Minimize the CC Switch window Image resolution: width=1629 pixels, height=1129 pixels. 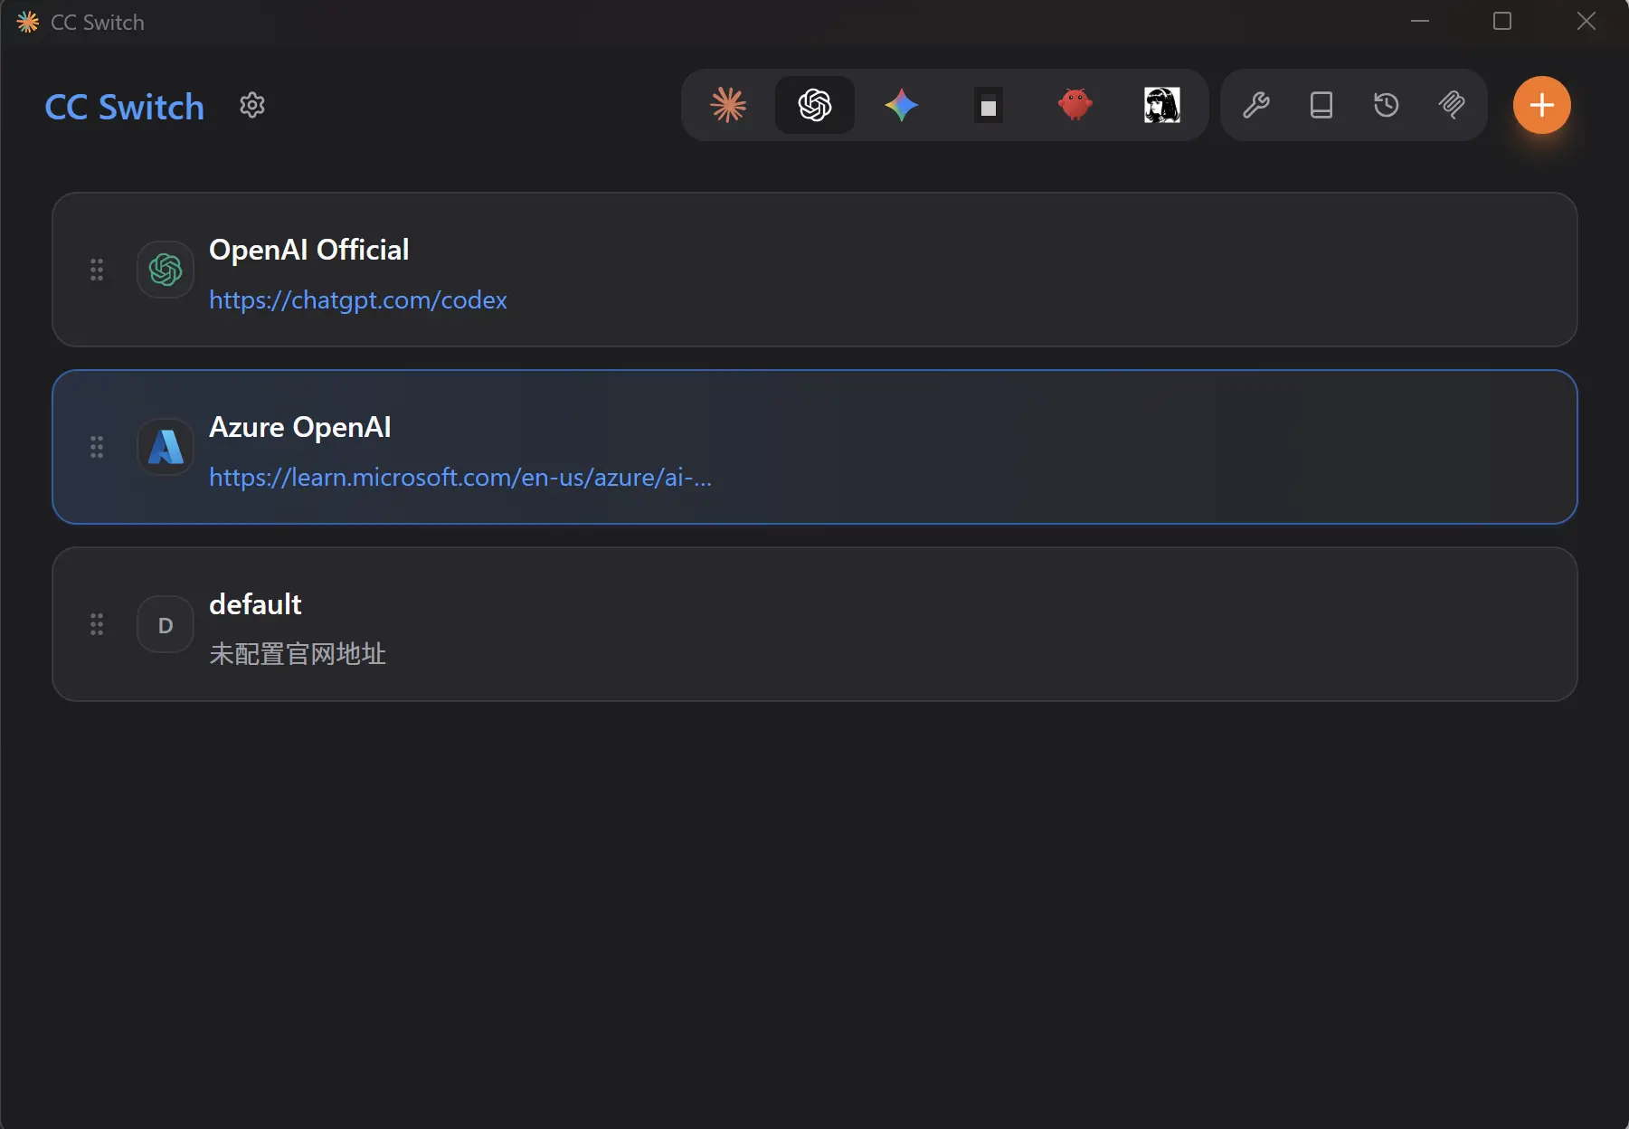pos(1420,21)
